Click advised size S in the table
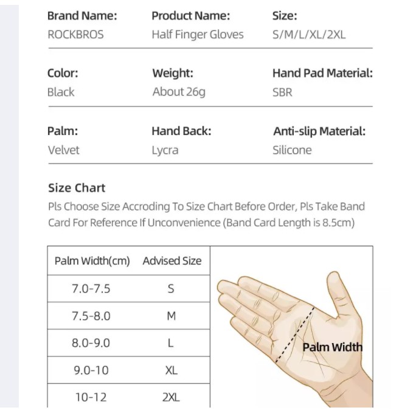 click(x=171, y=289)
